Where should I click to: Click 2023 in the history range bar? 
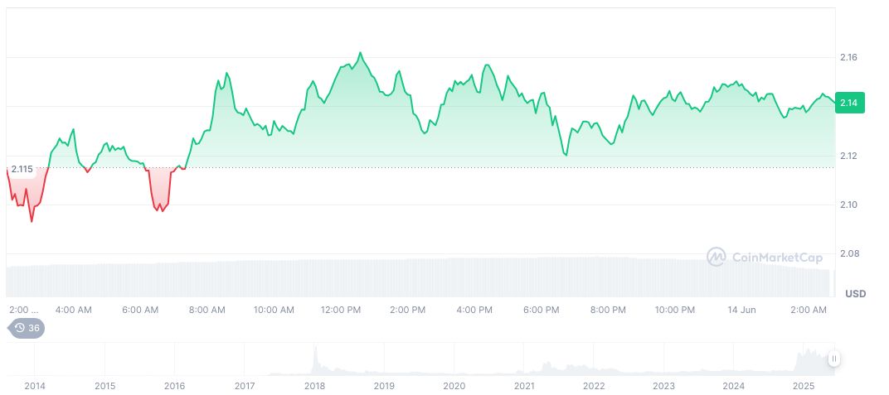click(x=663, y=386)
